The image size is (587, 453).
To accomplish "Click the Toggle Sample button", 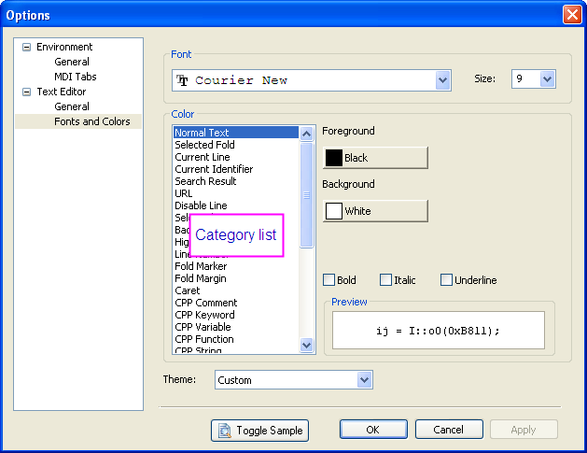I will pyautogui.click(x=259, y=430).
